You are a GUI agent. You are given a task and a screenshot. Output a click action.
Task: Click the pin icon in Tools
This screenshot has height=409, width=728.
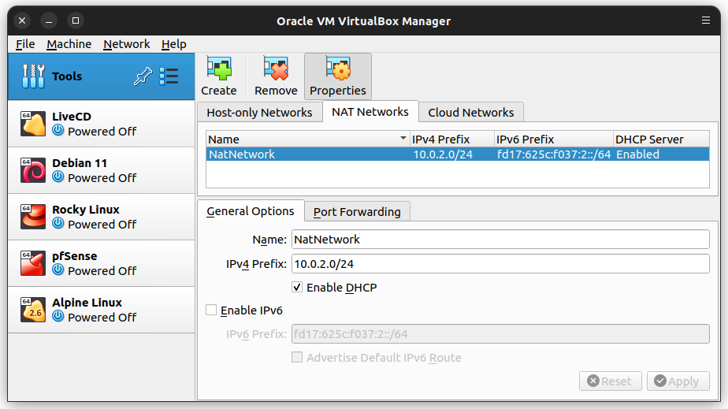(143, 76)
